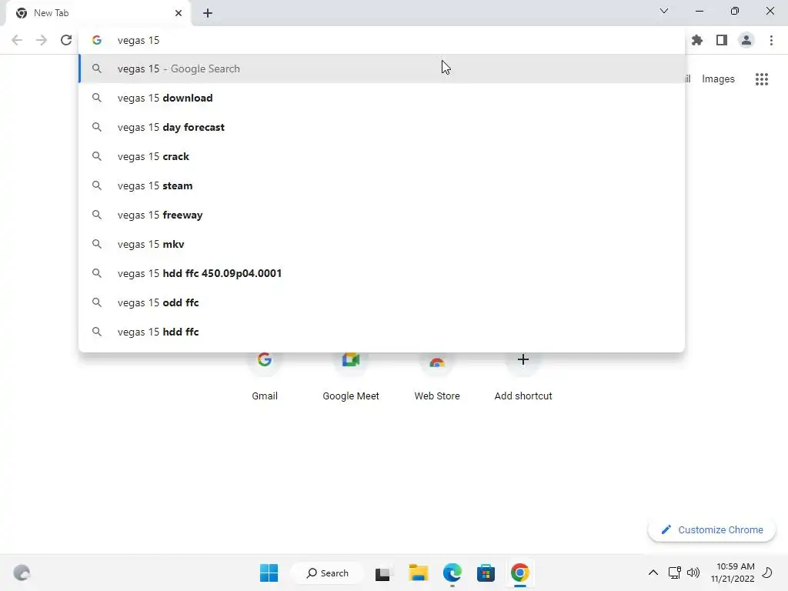Choose 'vegas 15 crack' suggestion
The image size is (788, 591).
click(x=382, y=156)
